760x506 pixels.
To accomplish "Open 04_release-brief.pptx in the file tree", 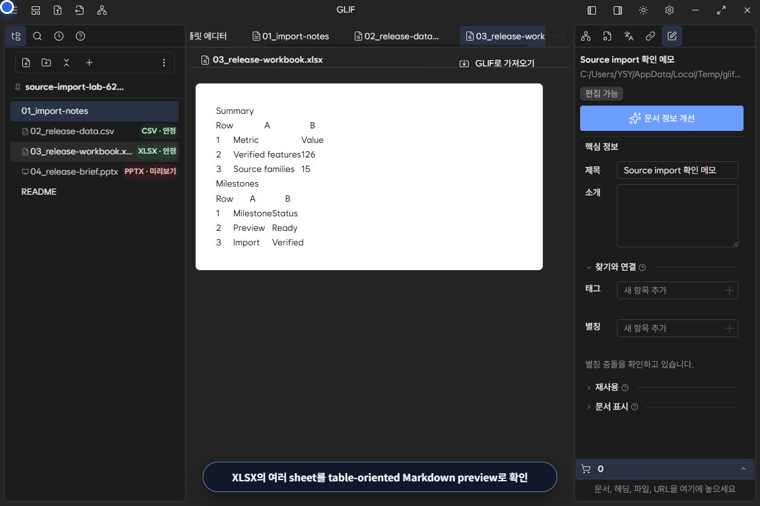I will [94, 171].
